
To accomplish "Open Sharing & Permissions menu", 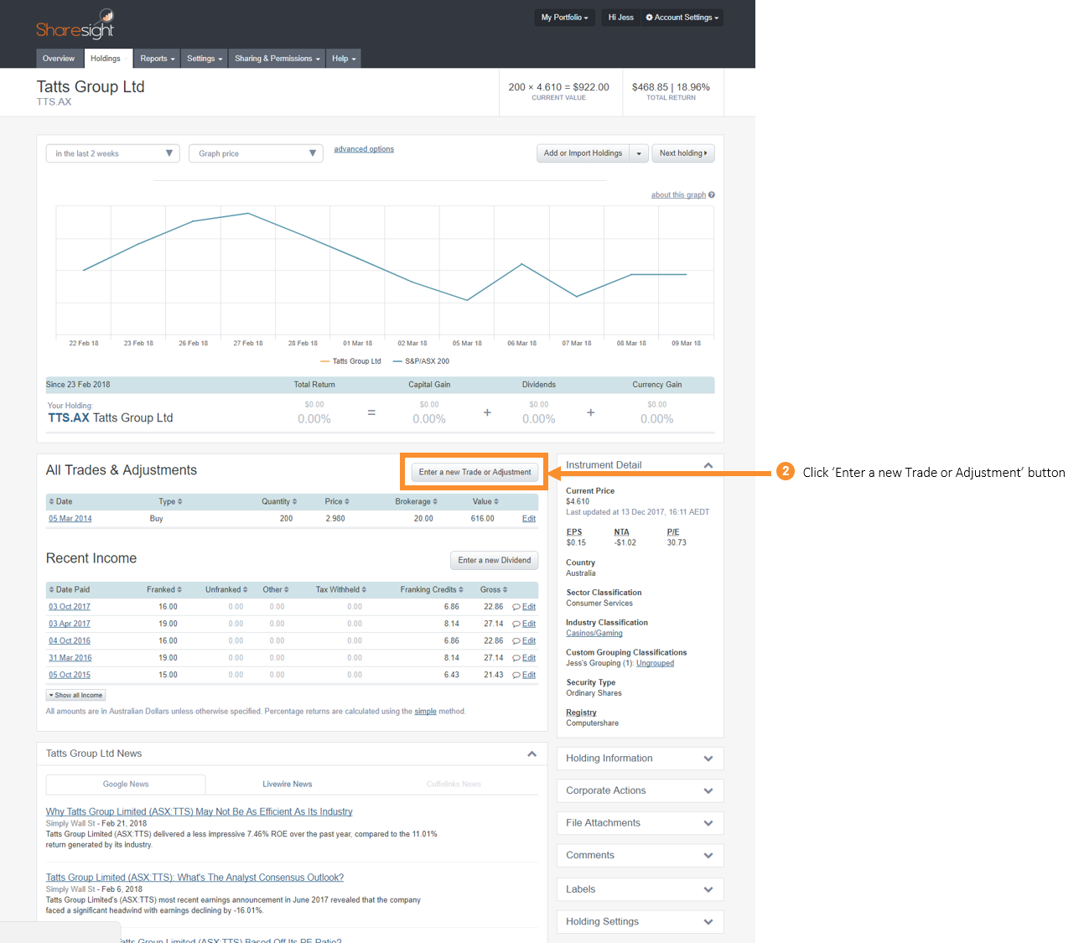I will coord(277,59).
